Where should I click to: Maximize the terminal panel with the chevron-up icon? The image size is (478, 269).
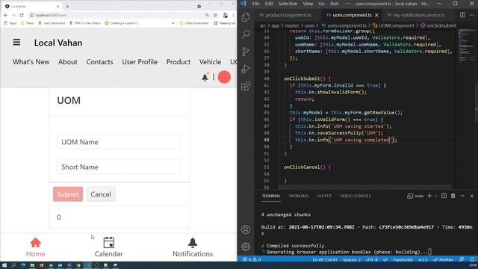click(462, 196)
